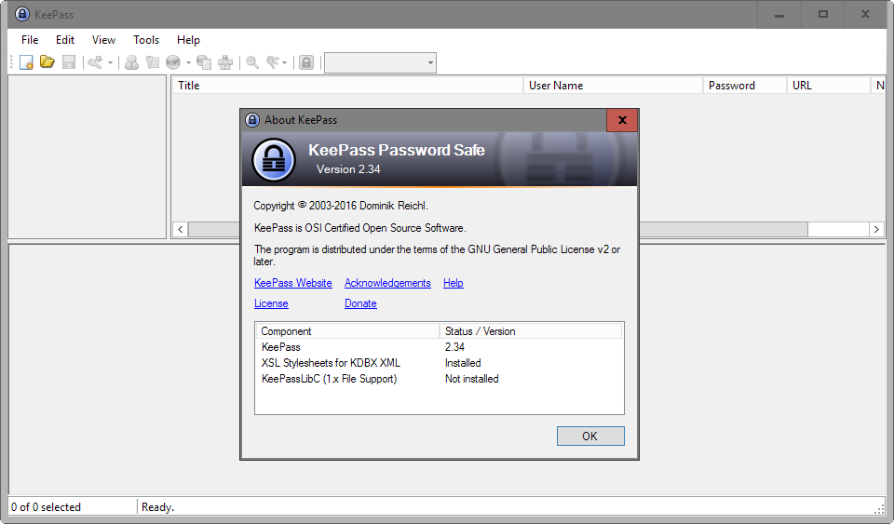Click the Copy User Name icon
This screenshot has width=894, height=524.
(x=131, y=62)
